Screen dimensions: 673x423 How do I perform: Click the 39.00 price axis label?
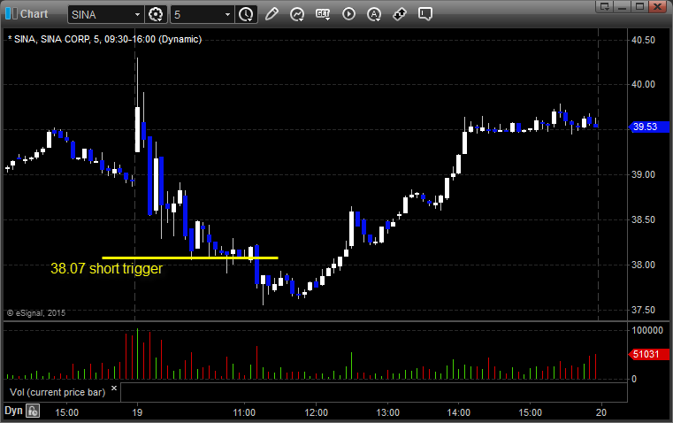tap(644, 174)
